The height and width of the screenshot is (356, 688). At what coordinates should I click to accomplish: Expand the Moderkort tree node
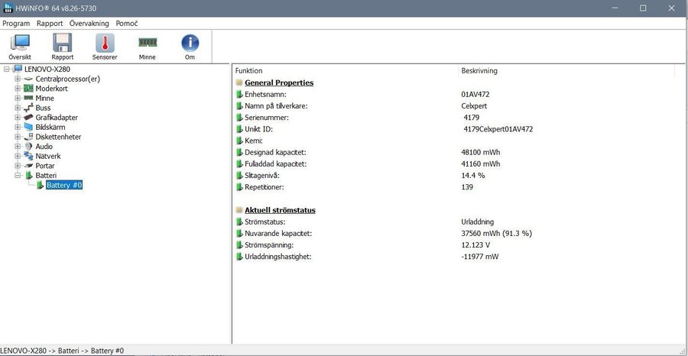click(18, 89)
